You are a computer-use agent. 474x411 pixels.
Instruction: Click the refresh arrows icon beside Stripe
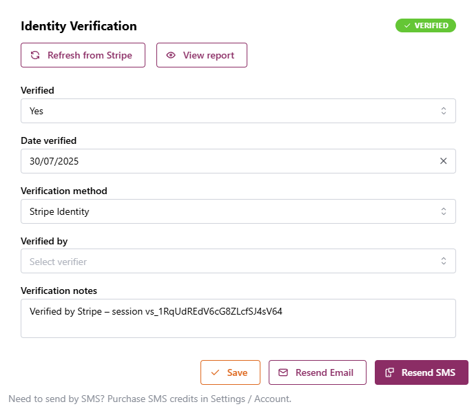point(35,55)
